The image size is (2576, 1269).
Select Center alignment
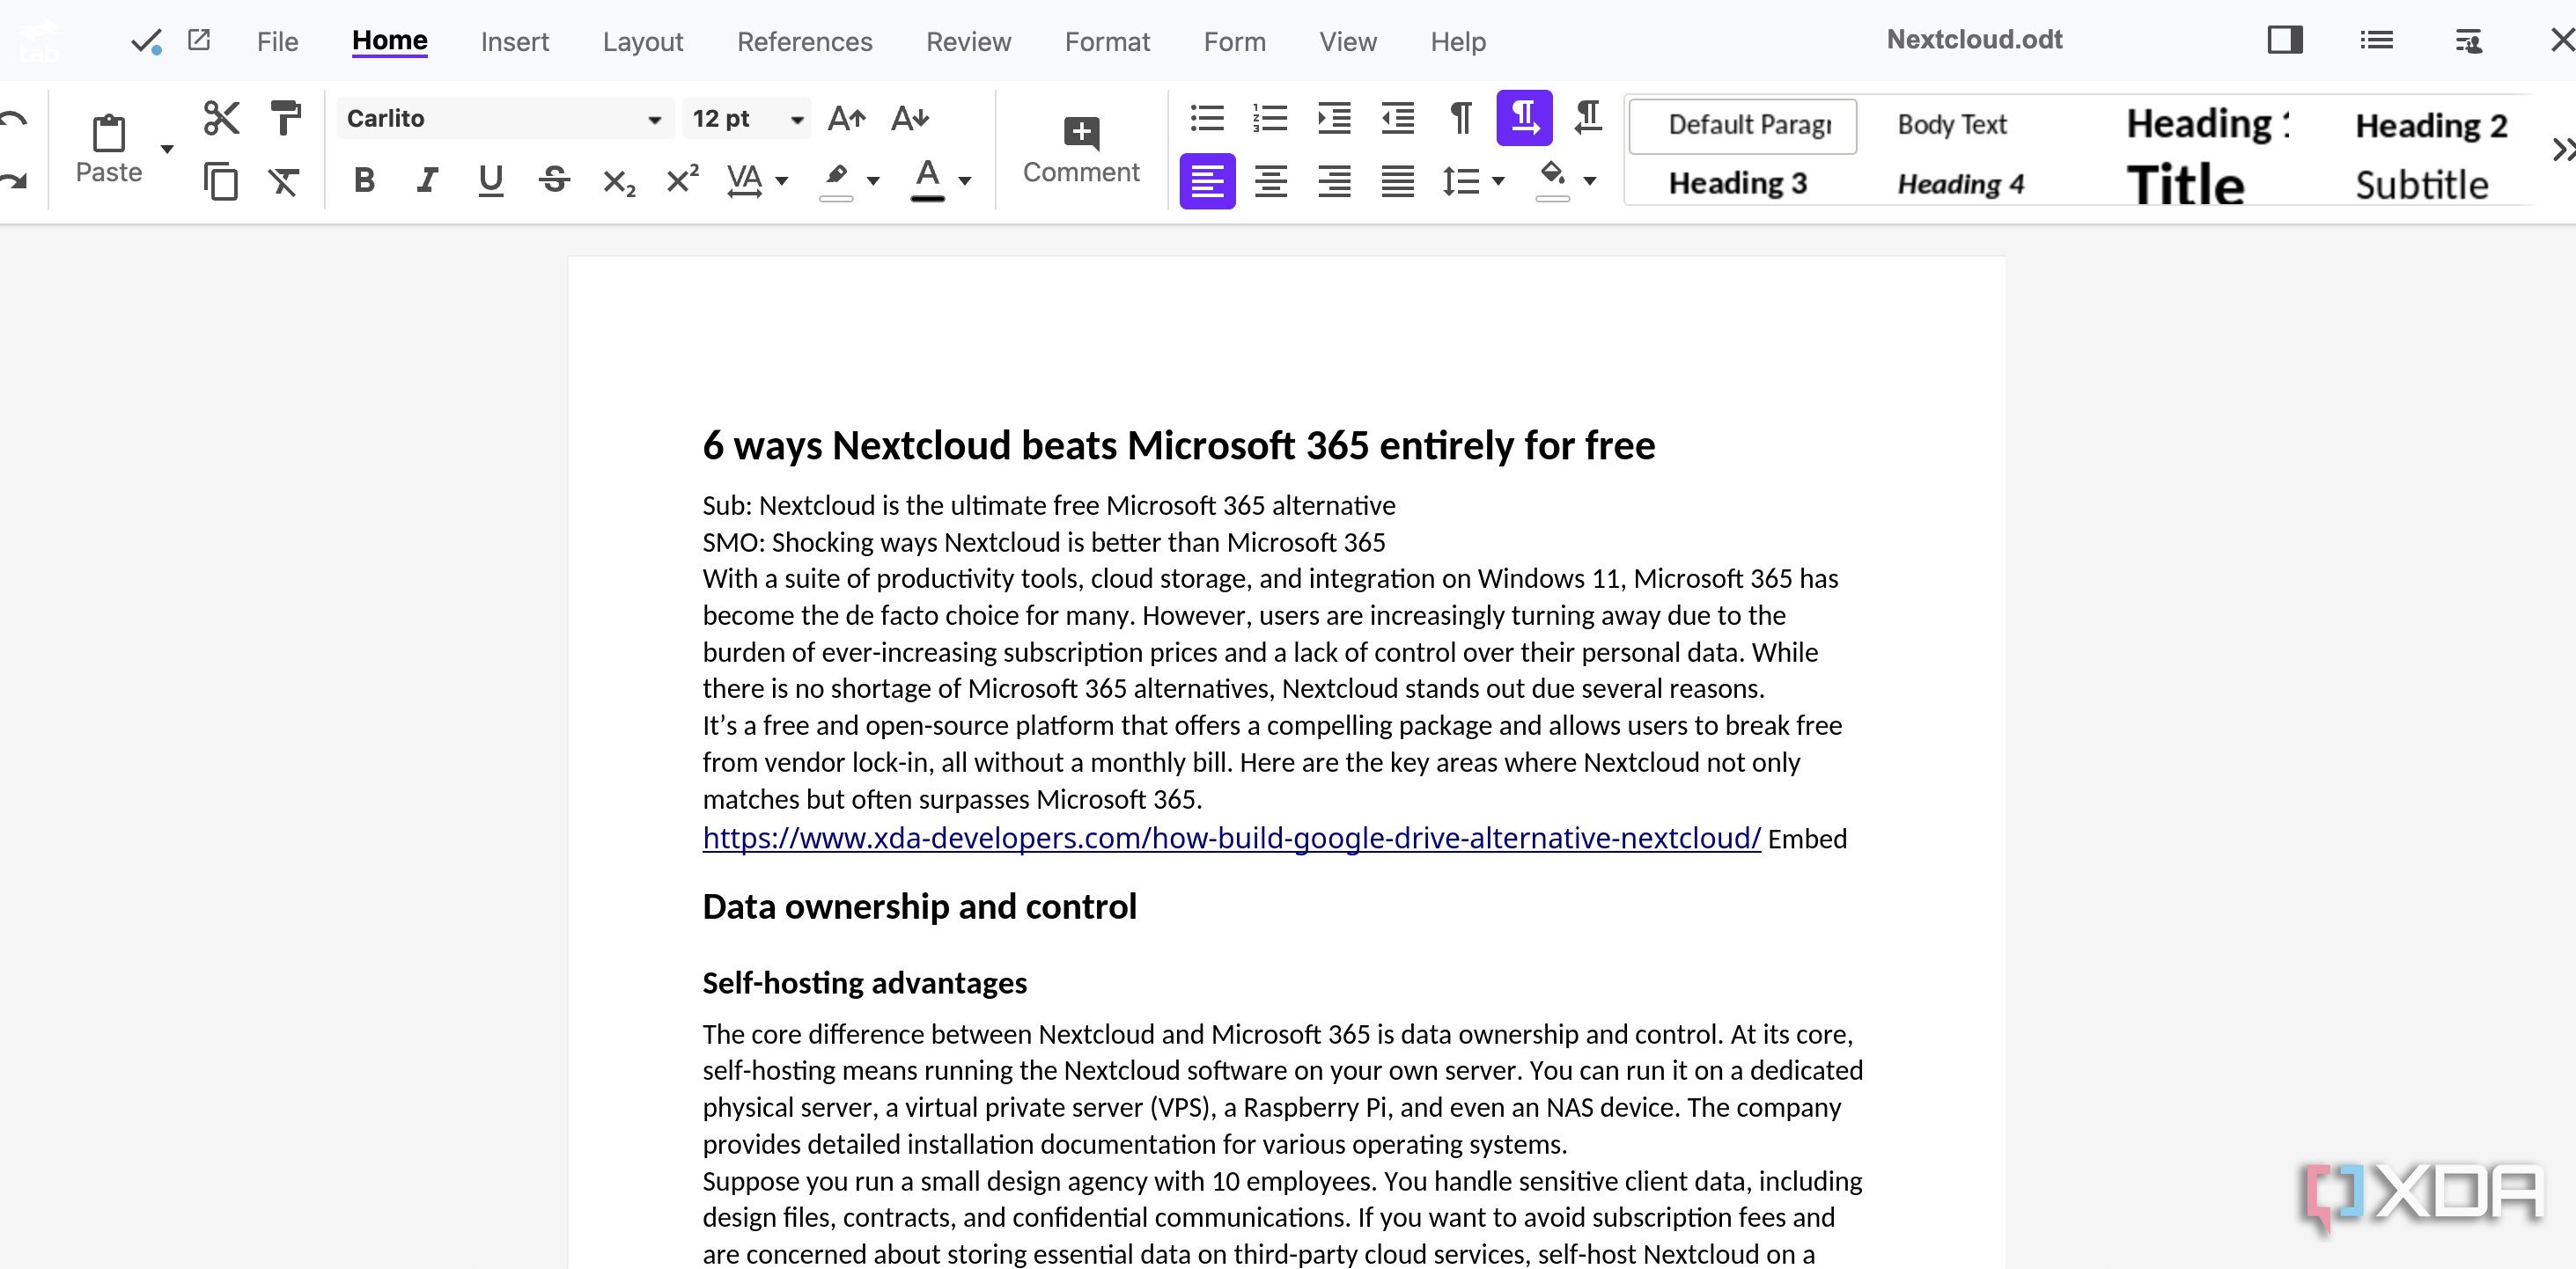coord(1270,181)
